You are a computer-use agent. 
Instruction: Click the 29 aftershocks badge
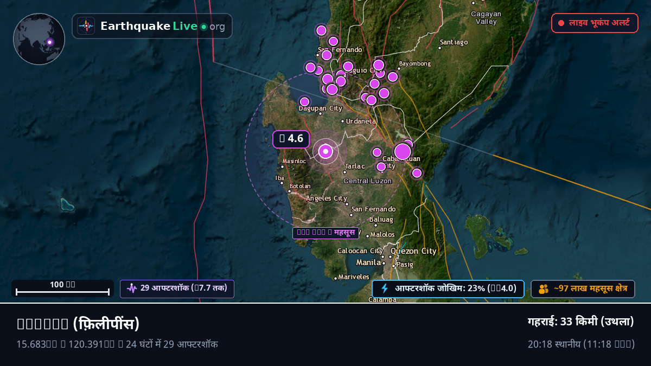pos(177,288)
